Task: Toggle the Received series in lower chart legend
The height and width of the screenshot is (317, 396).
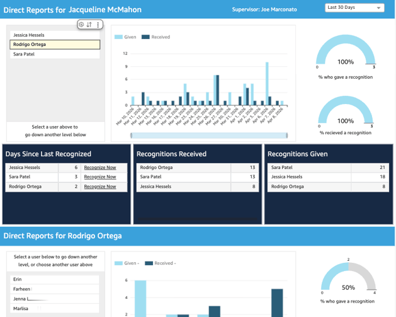Action: click(x=160, y=263)
